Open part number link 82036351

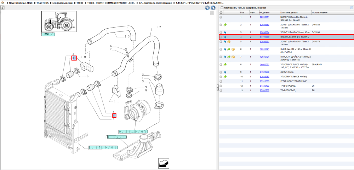click(264, 42)
